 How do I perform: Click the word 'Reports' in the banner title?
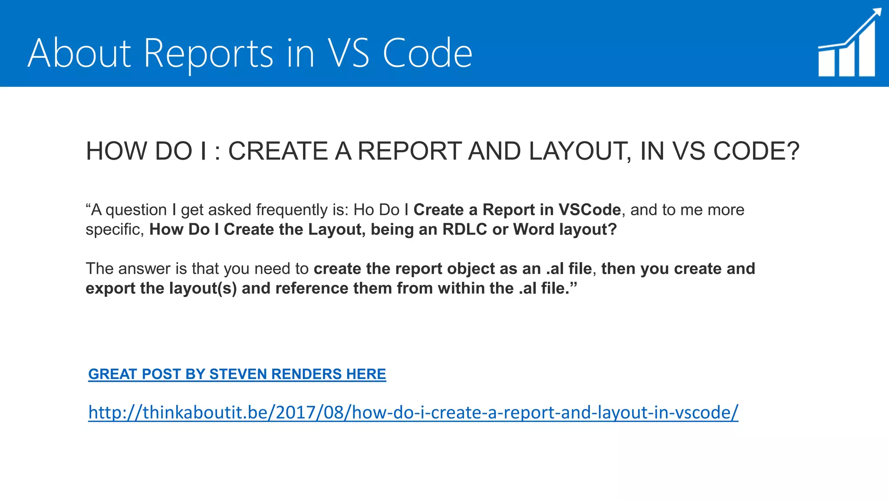click(x=208, y=53)
